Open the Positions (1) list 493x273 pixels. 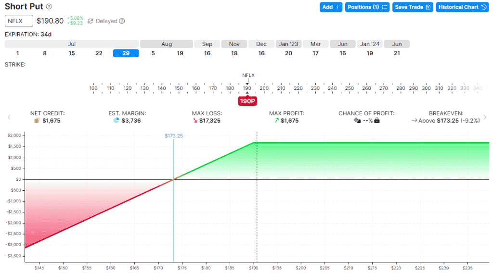tap(367, 7)
